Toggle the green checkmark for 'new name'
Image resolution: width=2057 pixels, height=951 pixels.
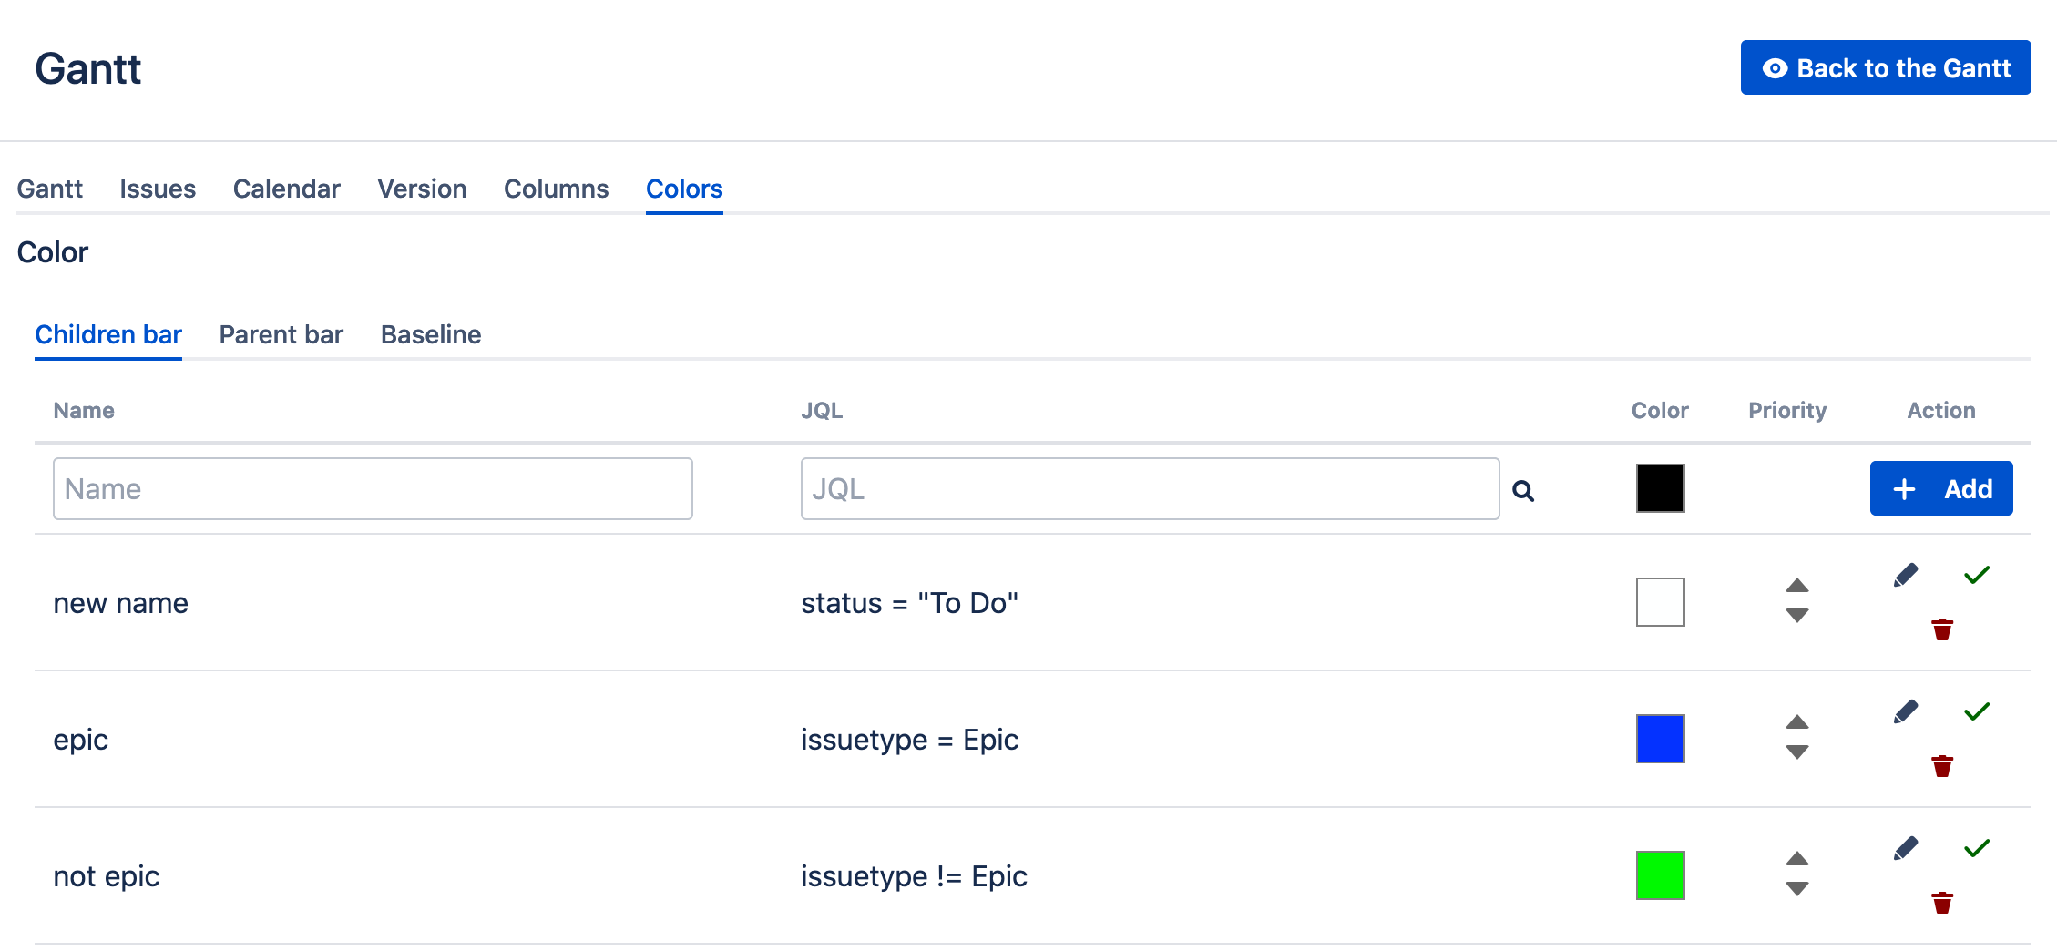coord(1977,575)
